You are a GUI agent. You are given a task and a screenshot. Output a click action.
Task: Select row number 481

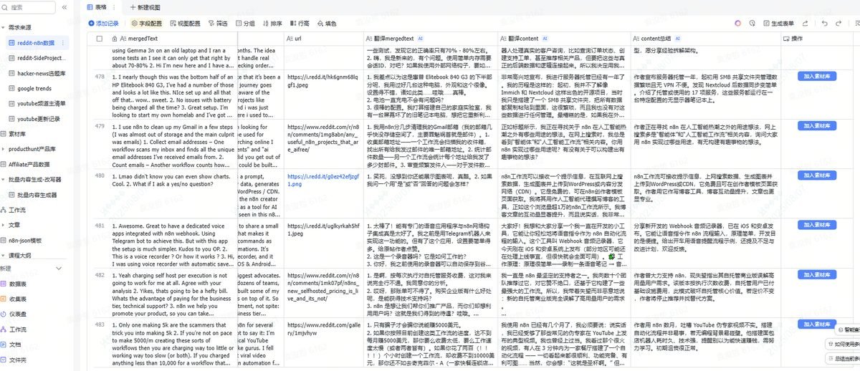tap(99, 225)
